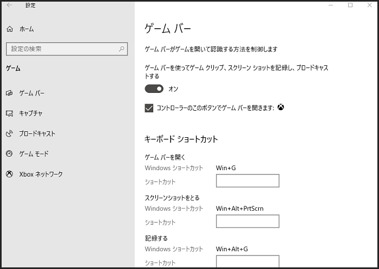Click the Xbox logo beside controller checkbox
The image size is (379, 269).
pos(281,107)
